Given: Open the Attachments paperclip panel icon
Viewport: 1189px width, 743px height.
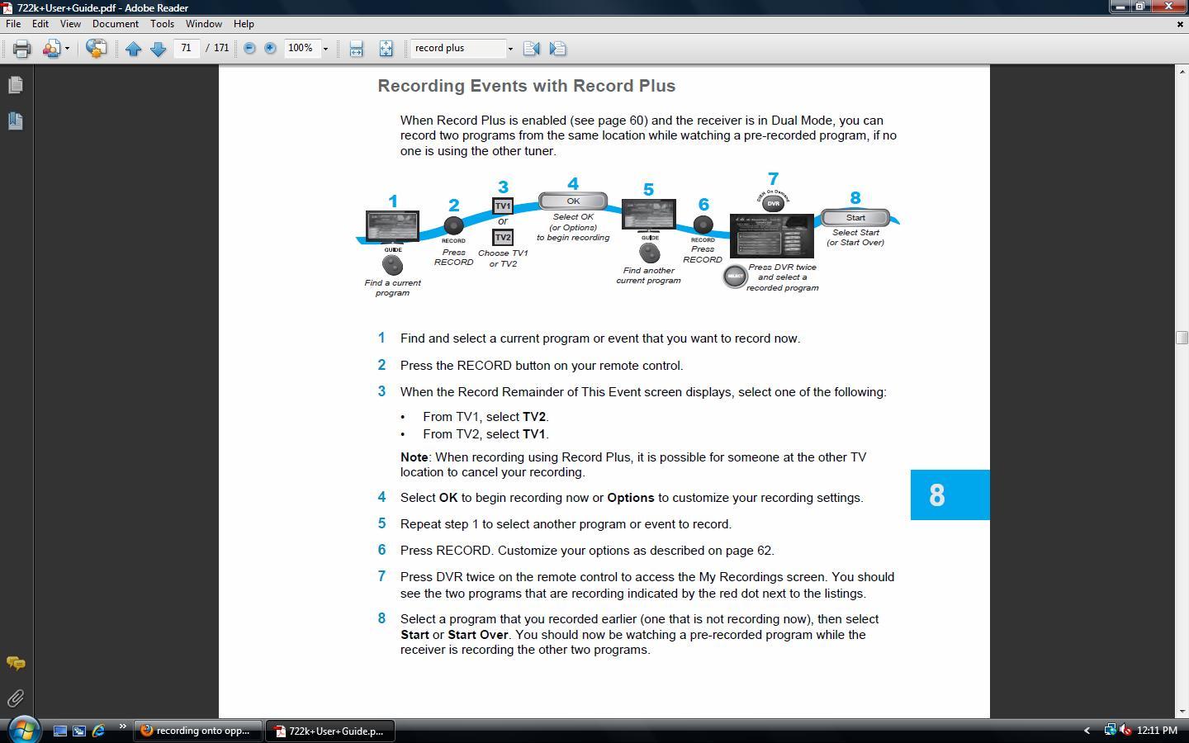Looking at the screenshot, I should click(x=15, y=698).
